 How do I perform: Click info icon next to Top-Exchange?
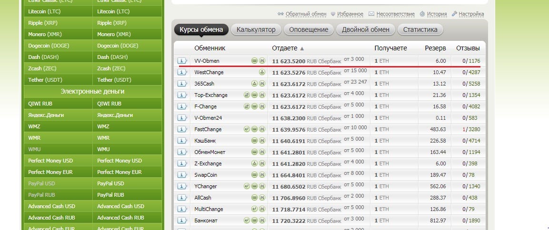click(182, 95)
